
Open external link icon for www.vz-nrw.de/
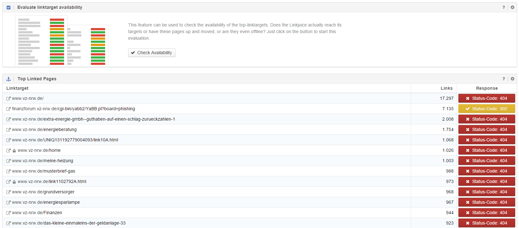pyautogui.click(x=9, y=99)
